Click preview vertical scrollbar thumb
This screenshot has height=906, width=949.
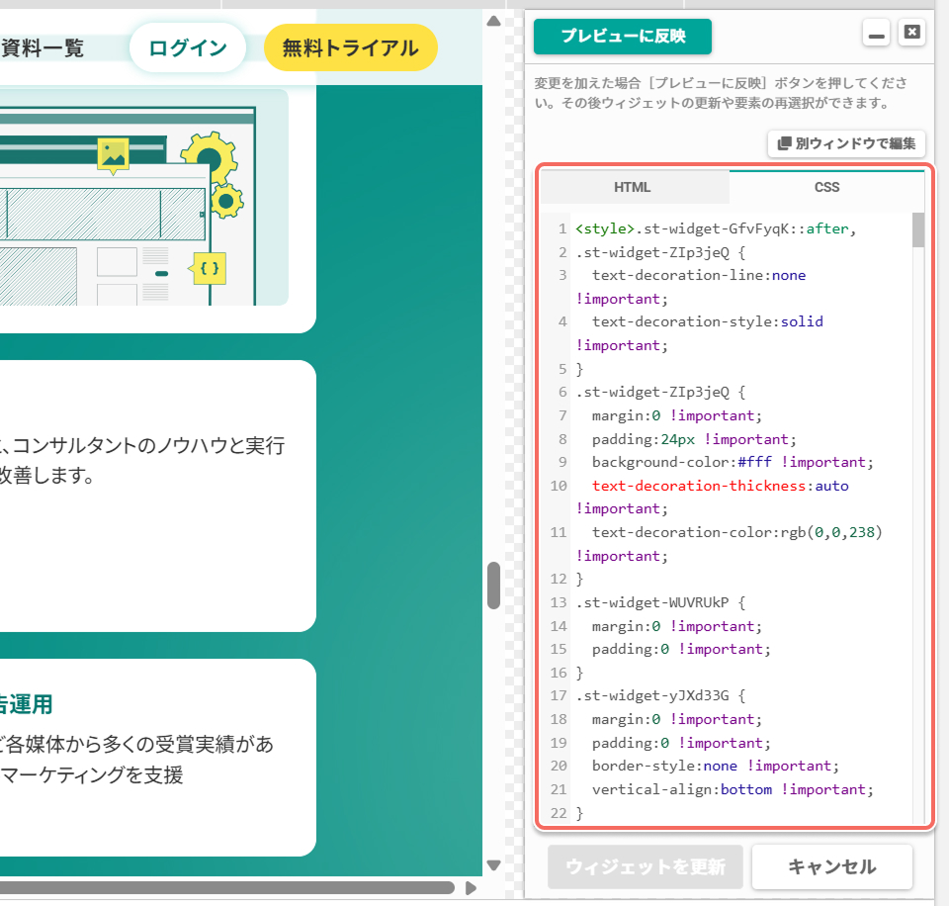494,586
